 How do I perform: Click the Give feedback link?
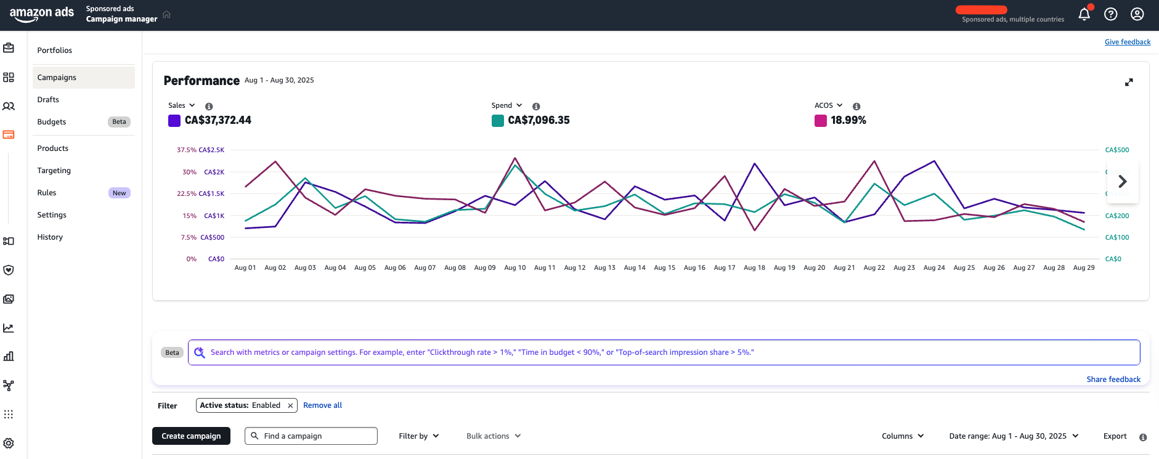pos(1127,42)
